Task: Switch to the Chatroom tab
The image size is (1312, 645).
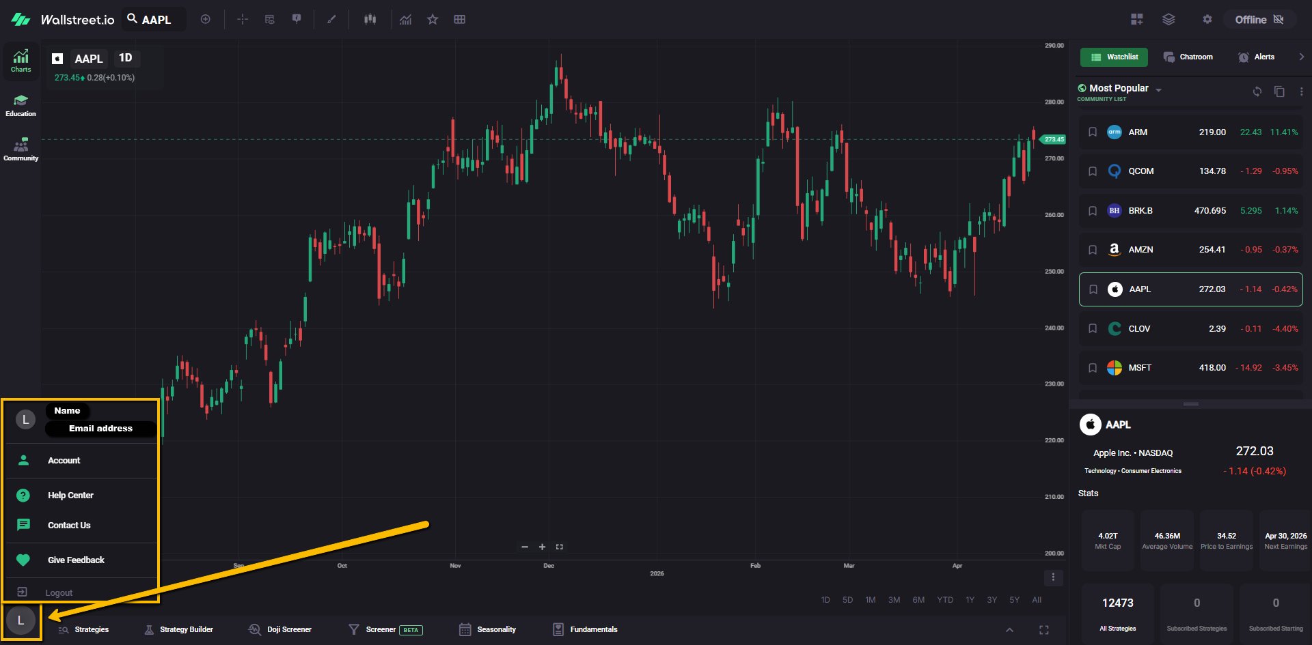Action: pos(1188,57)
